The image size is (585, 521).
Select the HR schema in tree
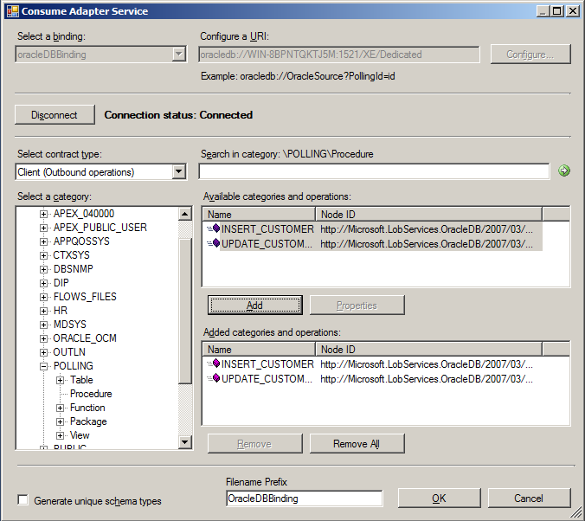click(61, 311)
